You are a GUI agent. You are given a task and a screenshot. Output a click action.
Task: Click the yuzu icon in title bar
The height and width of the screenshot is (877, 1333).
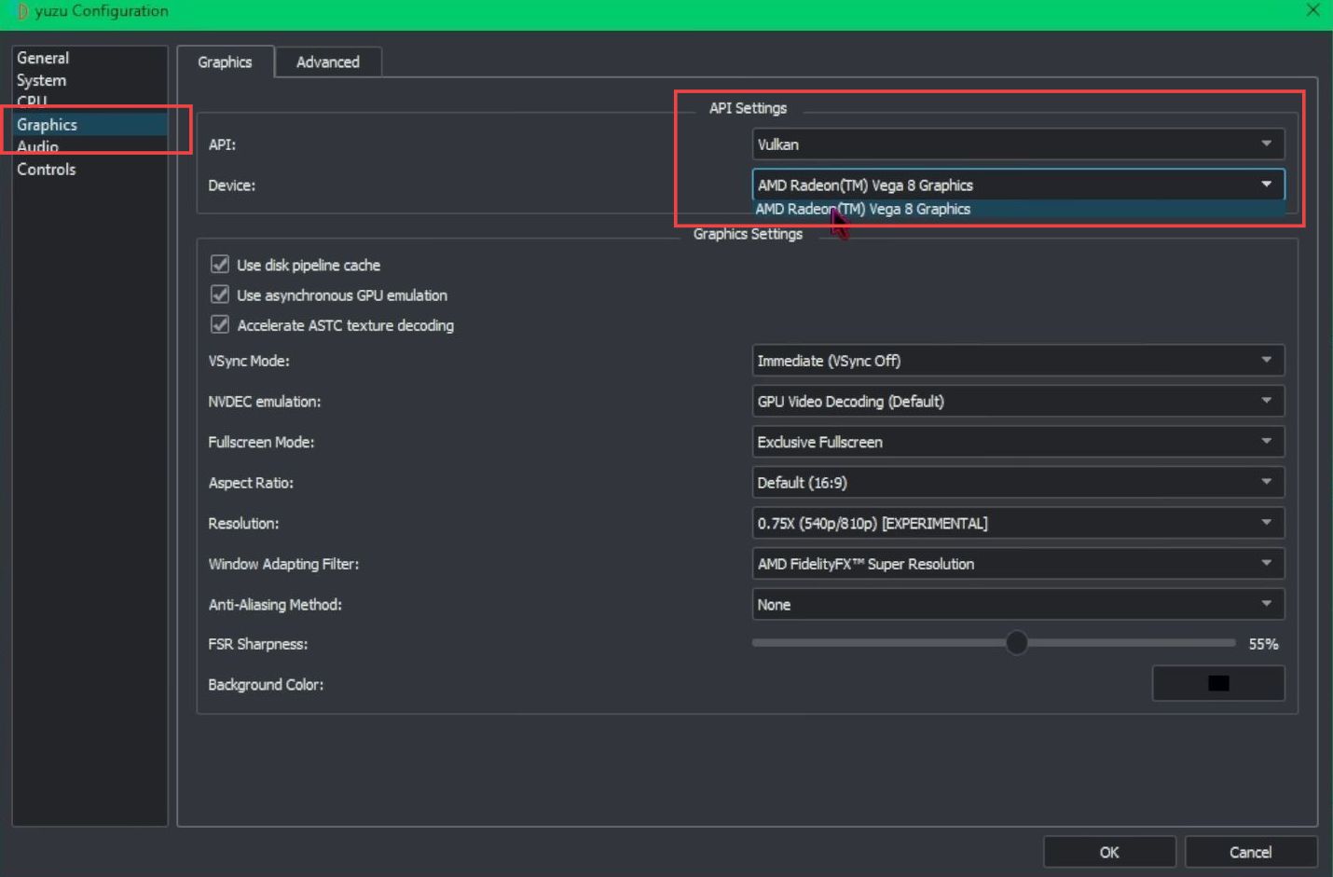[x=22, y=11]
